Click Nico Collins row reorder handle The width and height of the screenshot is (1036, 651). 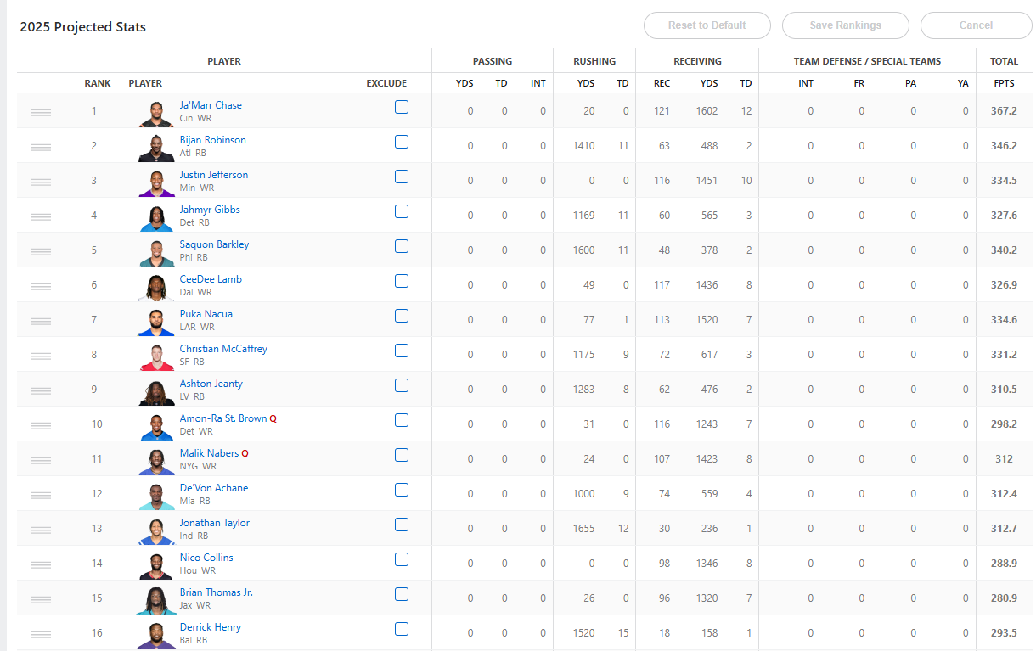41,564
